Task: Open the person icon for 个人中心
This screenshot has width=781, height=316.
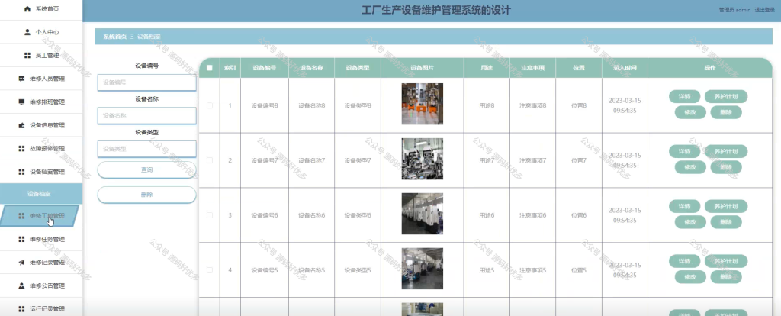Action: 27,32
